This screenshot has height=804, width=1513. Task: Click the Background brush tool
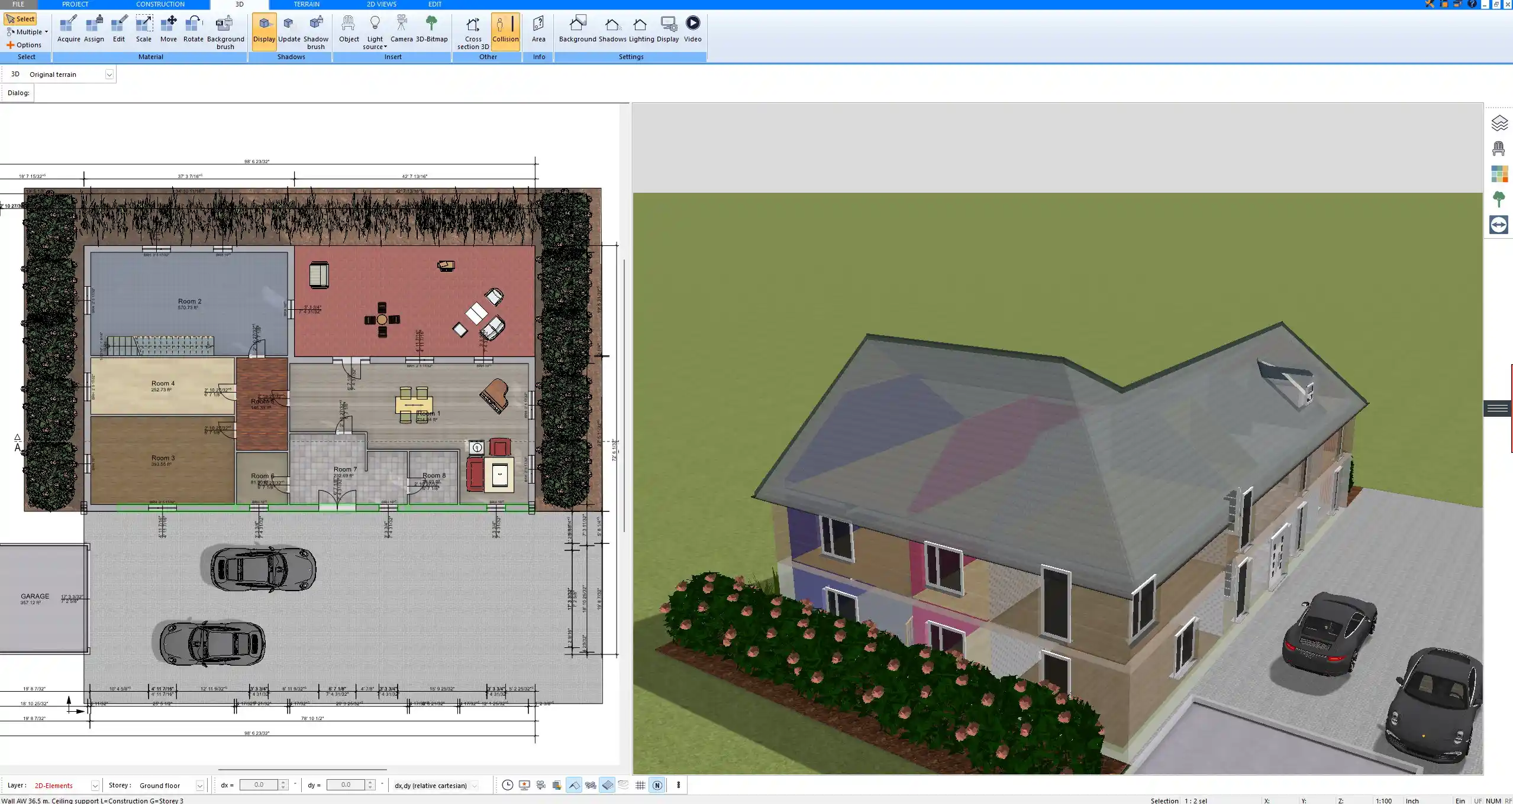click(225, 31)
